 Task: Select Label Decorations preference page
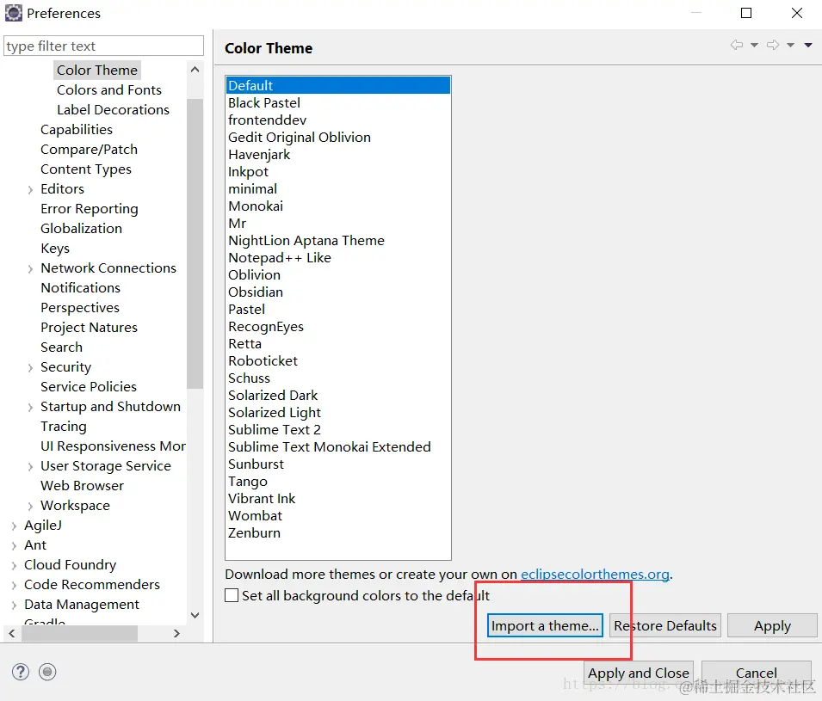coord(113,110)
